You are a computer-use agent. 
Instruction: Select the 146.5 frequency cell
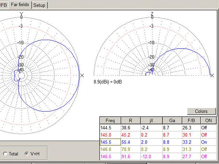coord(110,156)
